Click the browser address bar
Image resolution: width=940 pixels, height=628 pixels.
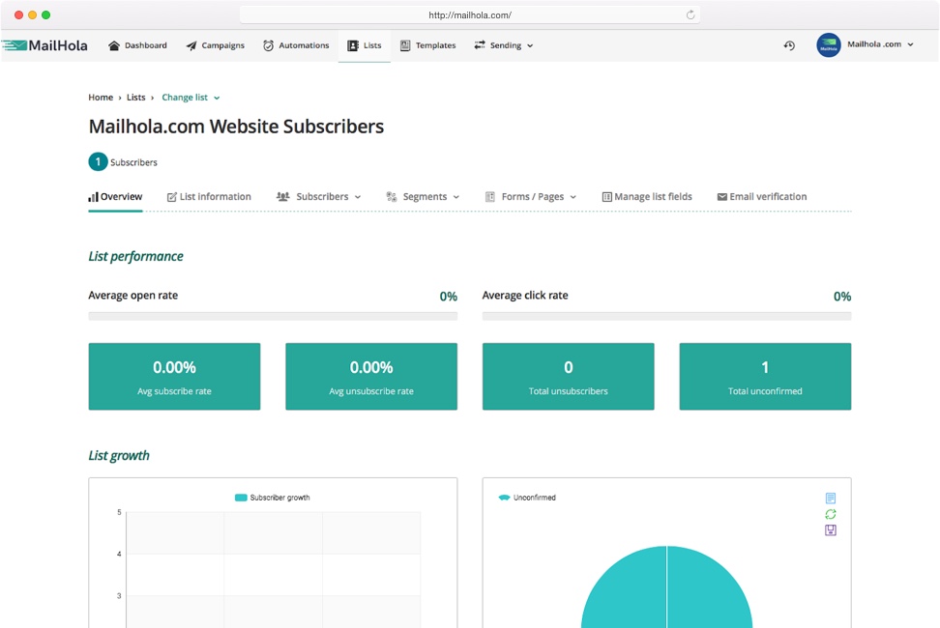tap(469, 14)
